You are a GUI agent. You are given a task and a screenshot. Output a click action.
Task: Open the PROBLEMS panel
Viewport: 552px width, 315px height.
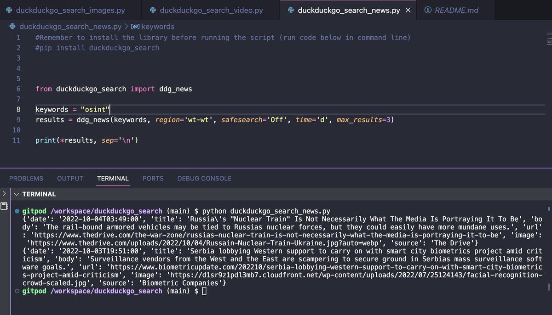[26, 178]
